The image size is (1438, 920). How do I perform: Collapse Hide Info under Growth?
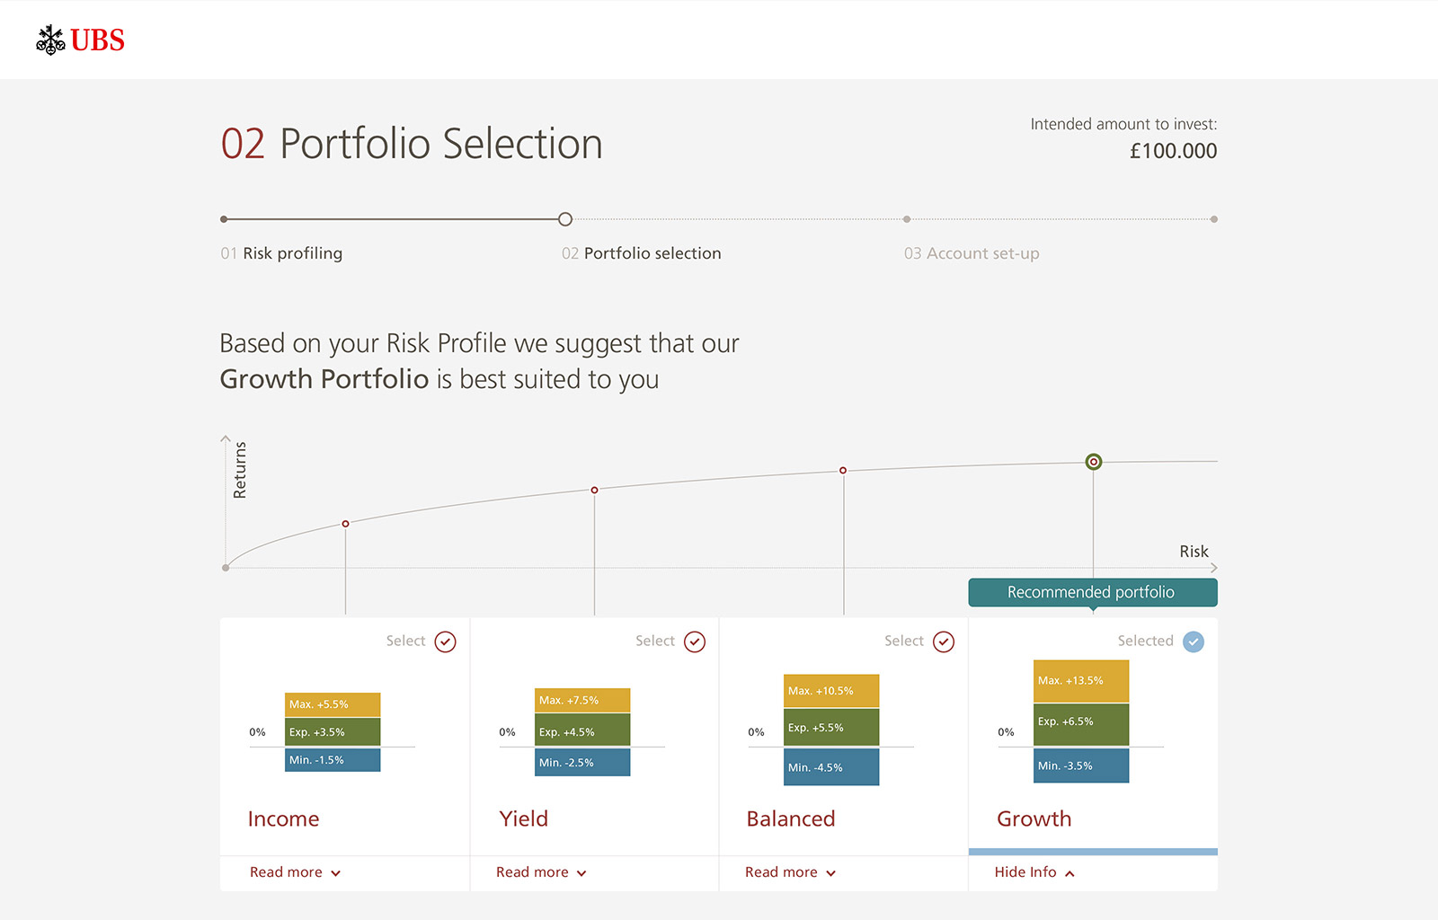1034,872
